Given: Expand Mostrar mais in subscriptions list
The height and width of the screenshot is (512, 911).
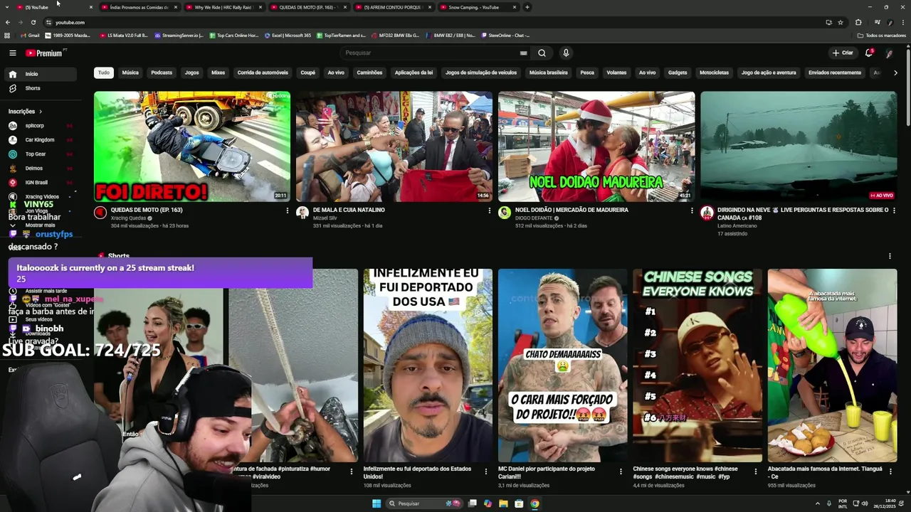Looking at the screenshot, I should 41,225.
